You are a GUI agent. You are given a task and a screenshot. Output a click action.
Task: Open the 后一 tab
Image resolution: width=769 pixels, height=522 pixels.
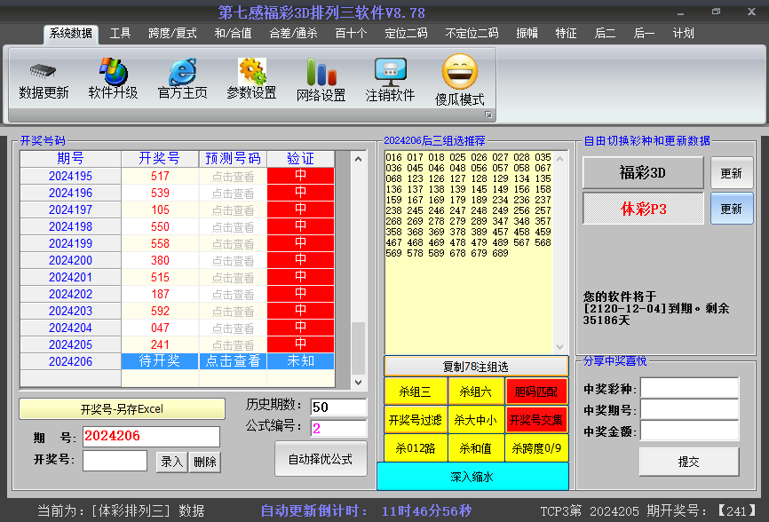tap(644, 34)
